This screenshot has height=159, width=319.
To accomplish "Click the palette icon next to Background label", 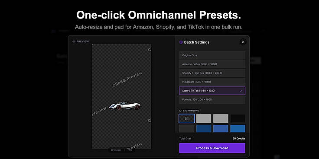I will click(180, 111).
